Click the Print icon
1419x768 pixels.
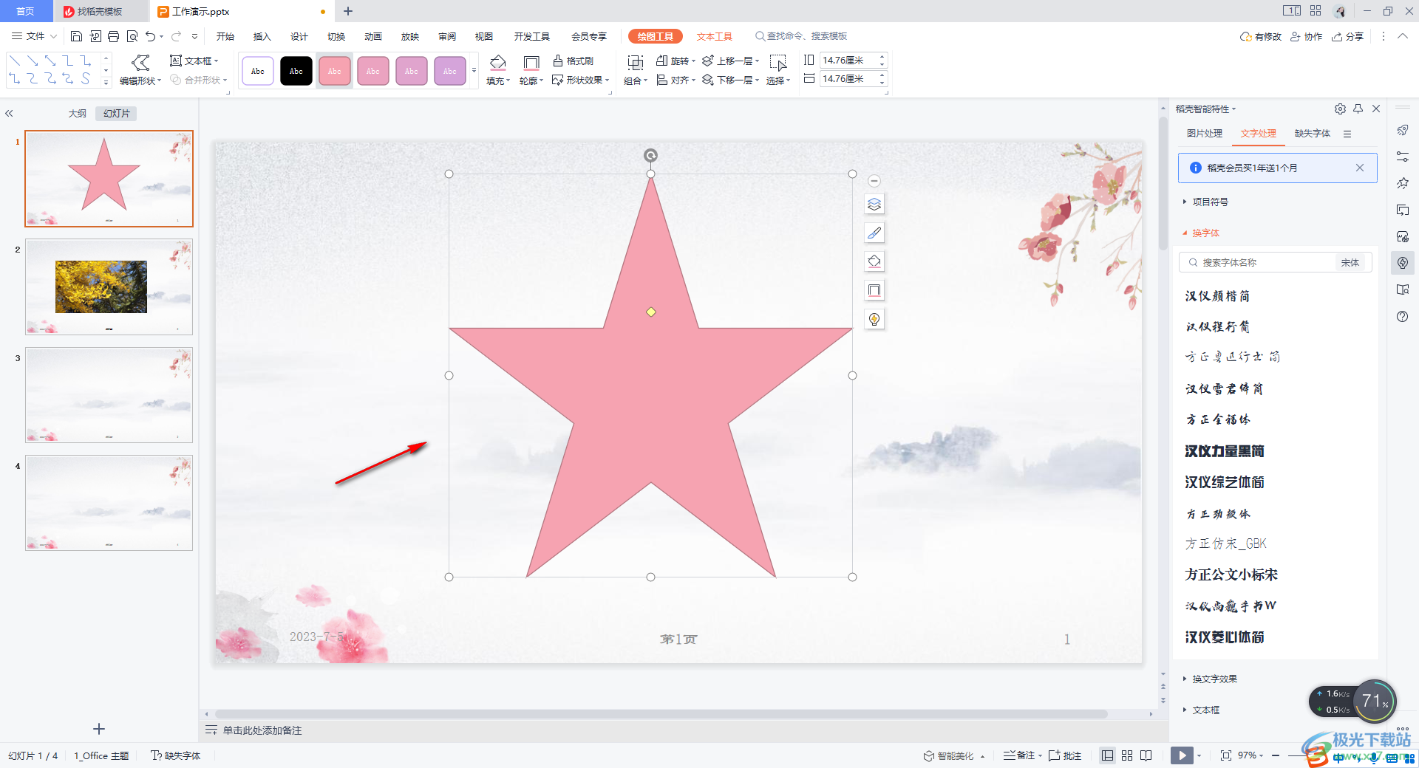pos(113,36)
